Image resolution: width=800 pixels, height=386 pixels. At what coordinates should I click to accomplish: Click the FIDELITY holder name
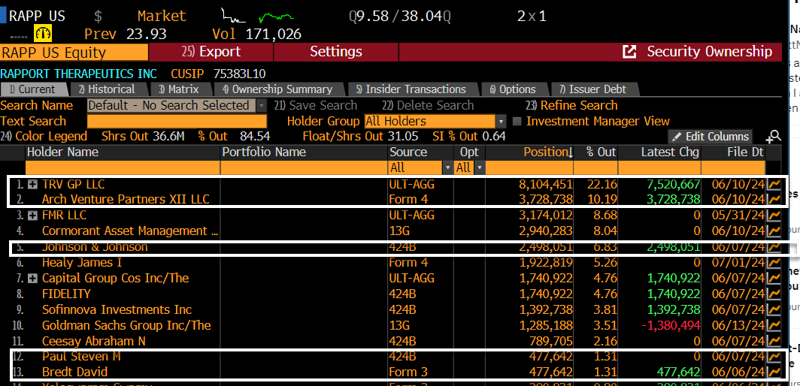[x=66, y=294]
